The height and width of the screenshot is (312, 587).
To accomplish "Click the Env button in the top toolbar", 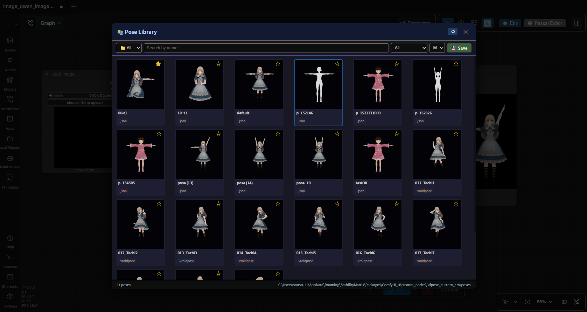I will point(510,23).
